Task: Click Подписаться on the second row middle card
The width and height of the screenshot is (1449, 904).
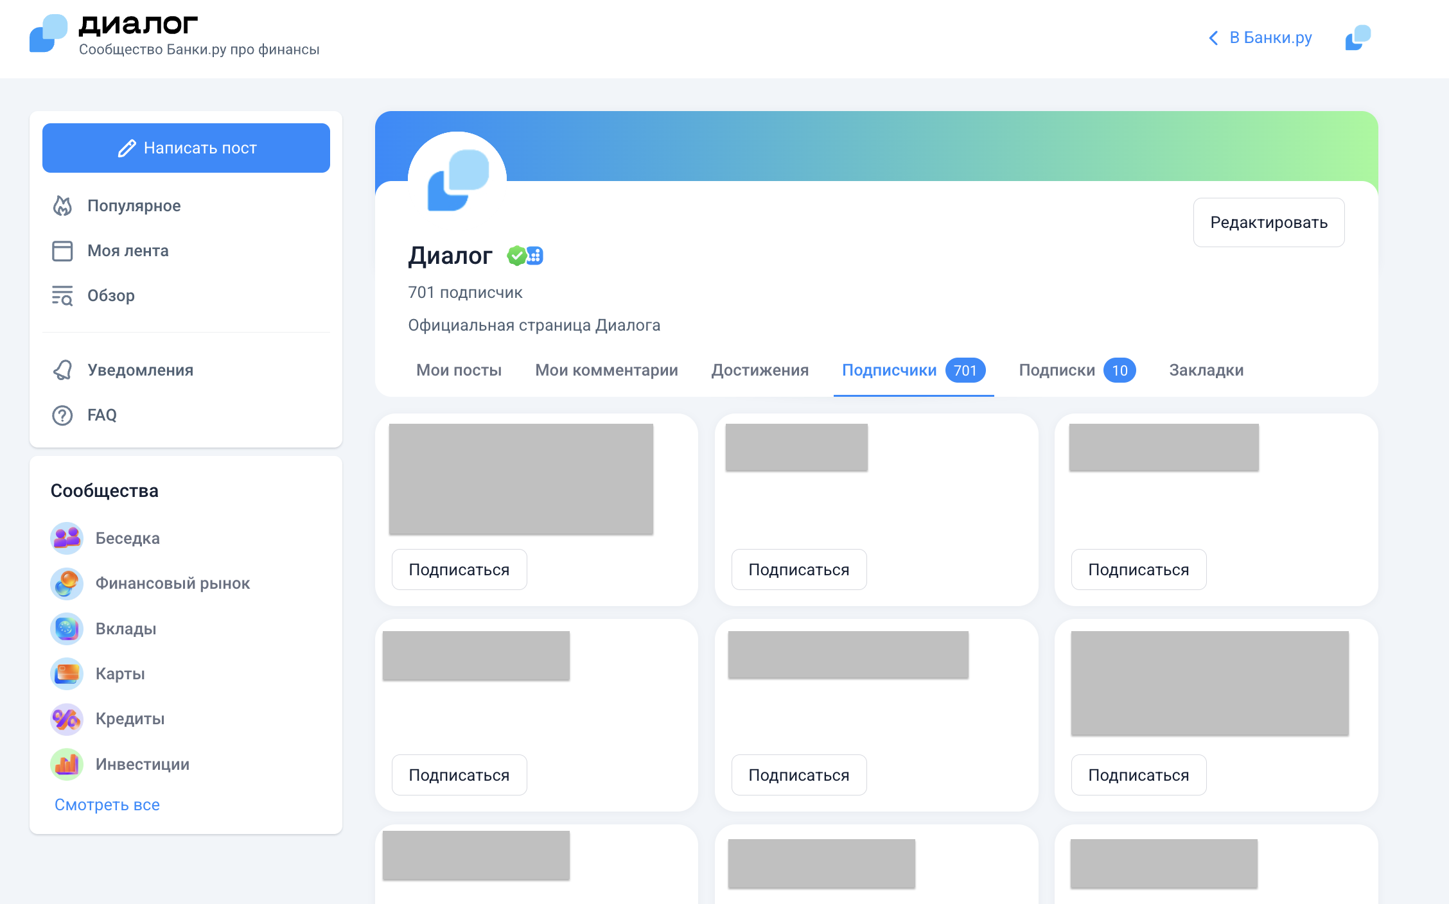Action: pos(799,776)
